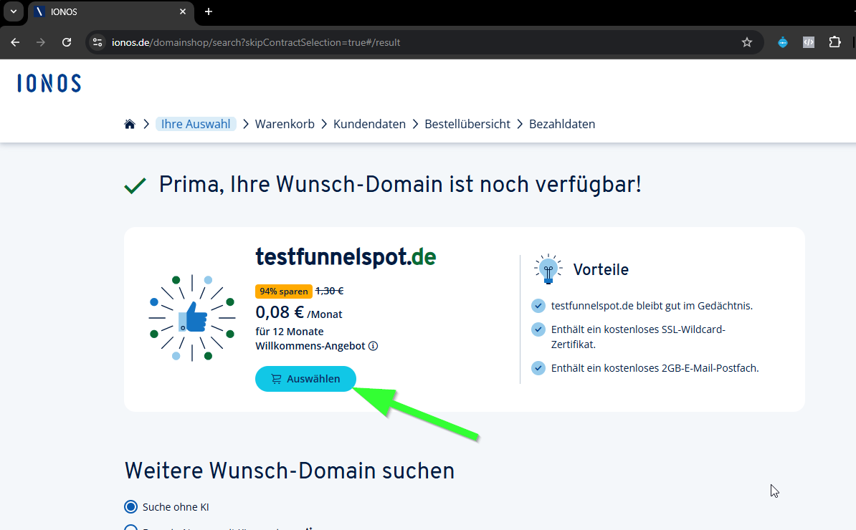Image resolution: width=856 pixels, height=530 pixels.
Task: Go to Bestellübersicht breadcrumb step
Action: click(x=467, y=124)
